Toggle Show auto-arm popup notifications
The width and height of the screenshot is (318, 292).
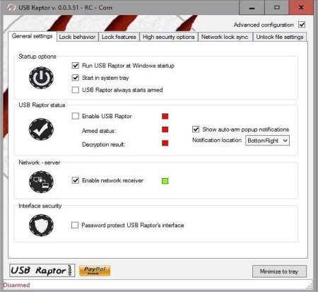point(196,129)
